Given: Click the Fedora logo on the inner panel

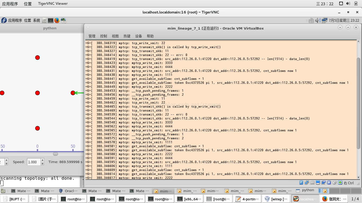Looking at the screenshot, I should point(4,20).
